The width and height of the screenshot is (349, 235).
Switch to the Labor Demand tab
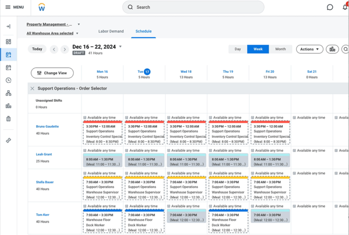[x=111, y=31]
